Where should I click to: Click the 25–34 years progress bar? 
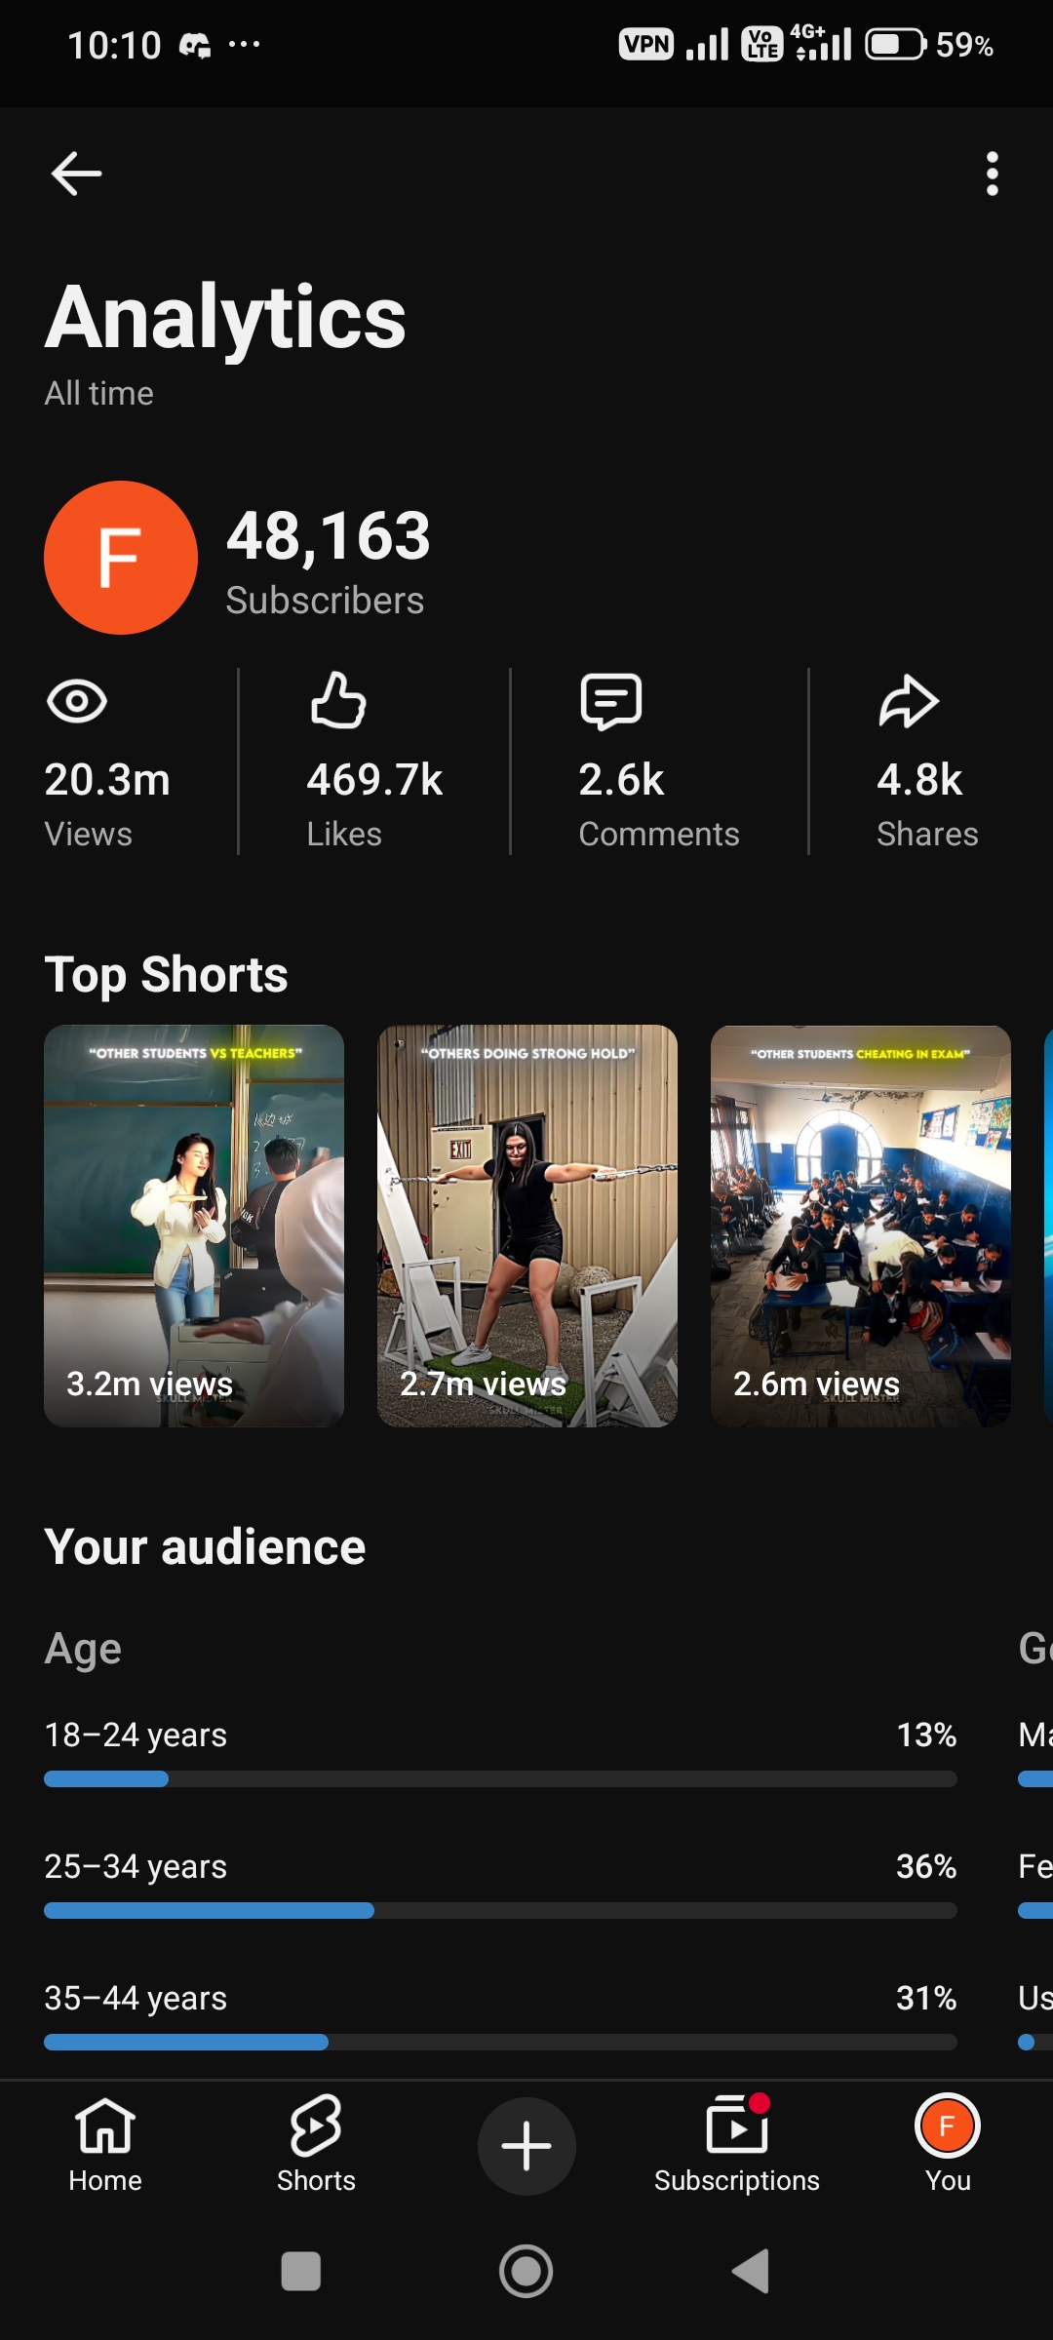(500, 1910)
